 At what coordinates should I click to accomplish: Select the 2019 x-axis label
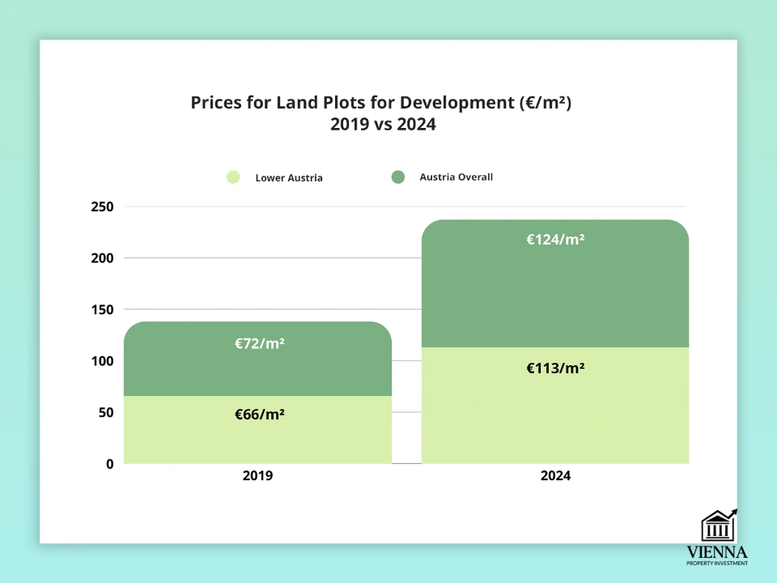257,476
